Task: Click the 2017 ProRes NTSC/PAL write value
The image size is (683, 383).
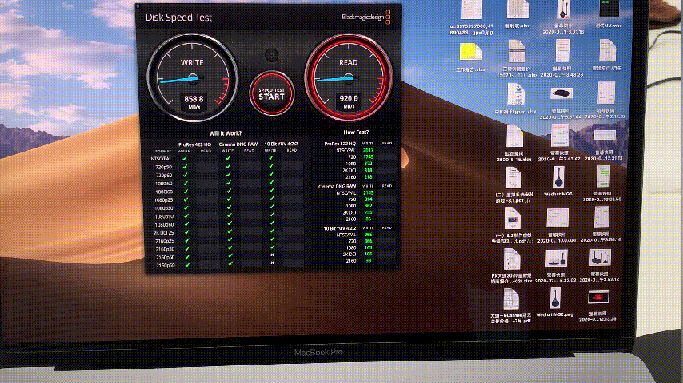Action: coord(368,150)
